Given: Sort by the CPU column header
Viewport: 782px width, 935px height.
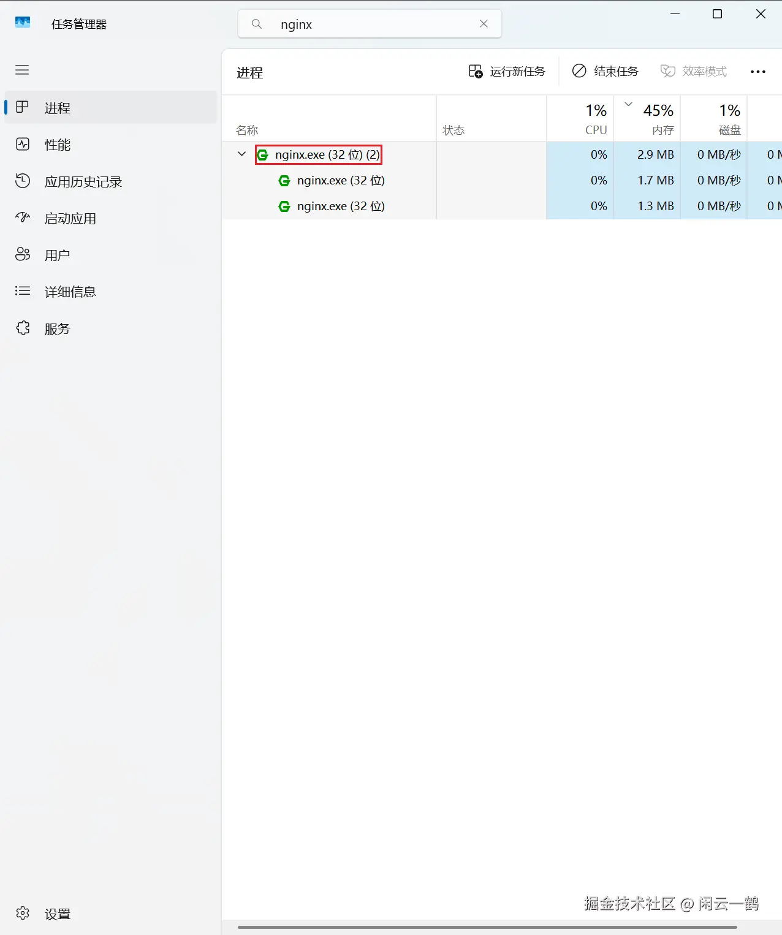Looking at the screenshot, I should pyautogui.click(x=580, y=118).
